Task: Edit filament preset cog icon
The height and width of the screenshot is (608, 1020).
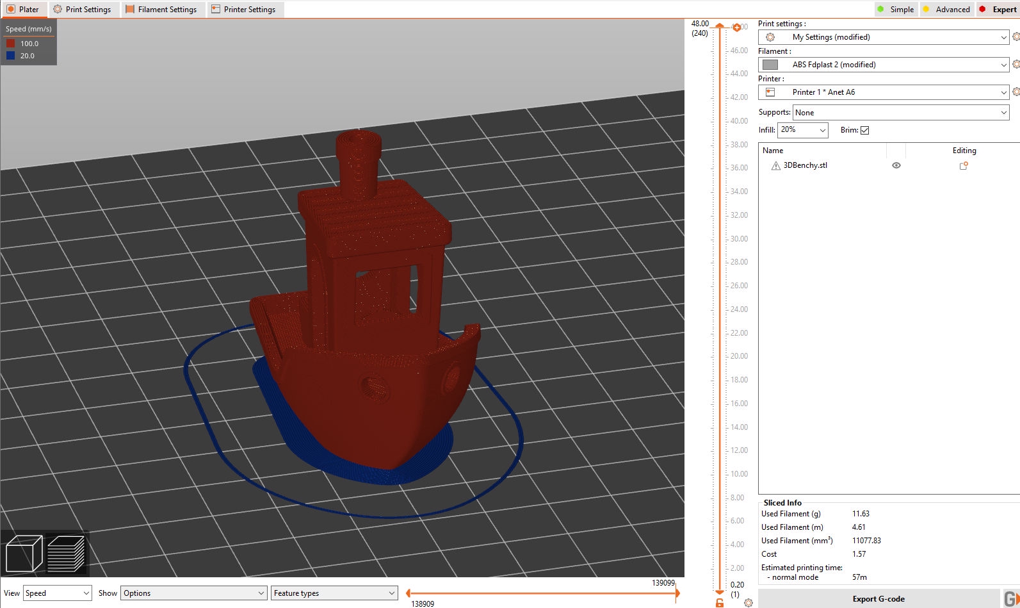Action: 1016,65
